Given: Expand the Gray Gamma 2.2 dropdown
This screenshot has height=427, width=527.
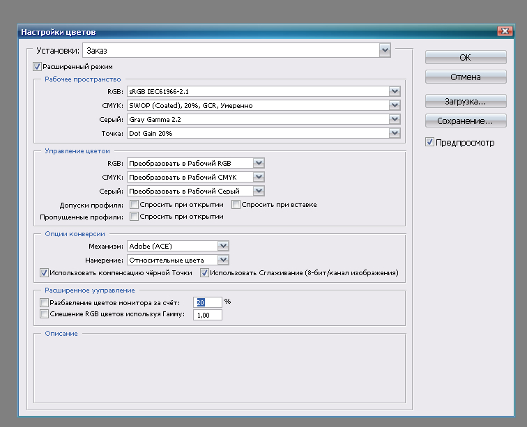Looking at the screenshot, I should (395, 119).
